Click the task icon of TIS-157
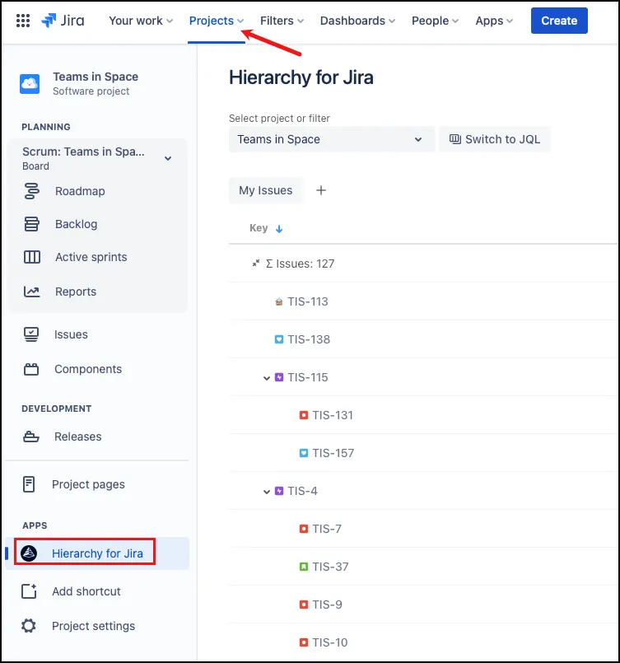620x663 pixels. click(x=304, y=453)
